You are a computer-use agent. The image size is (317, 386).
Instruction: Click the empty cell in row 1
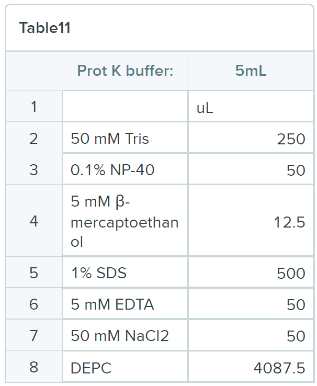pos(125,107)
